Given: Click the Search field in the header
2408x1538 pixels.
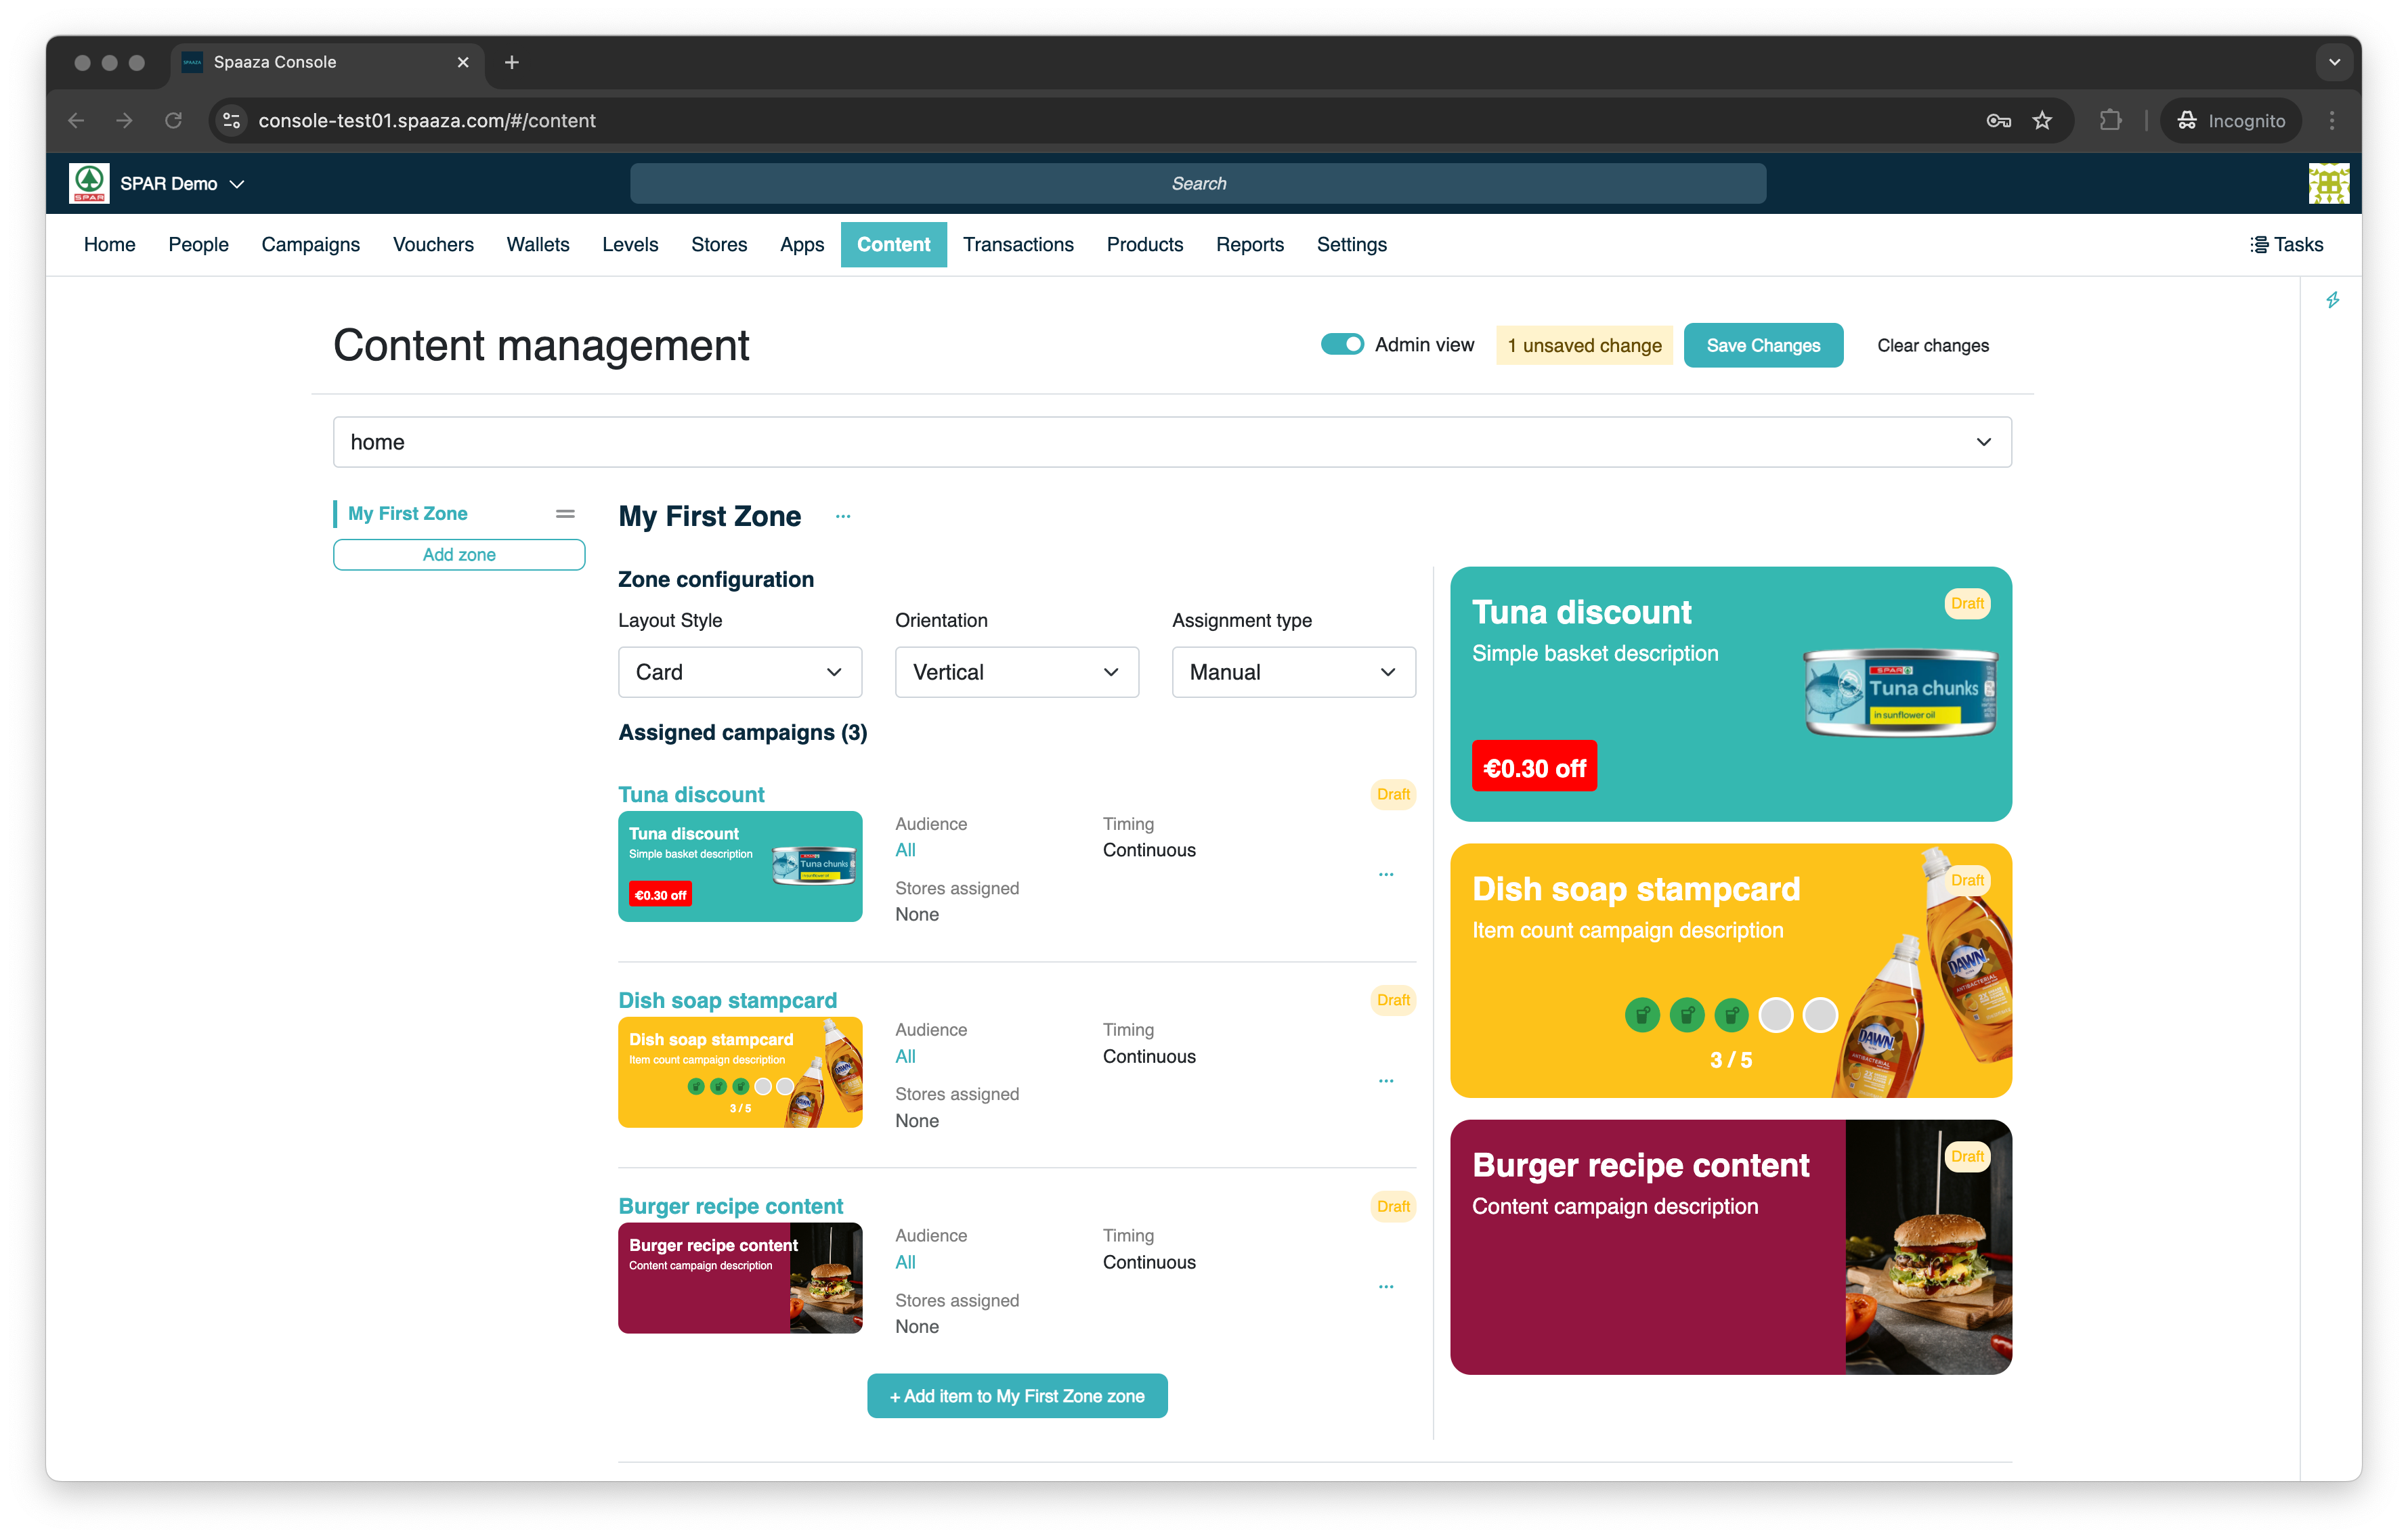Looking at the screenshot, I should click(x=1198, y=184).
